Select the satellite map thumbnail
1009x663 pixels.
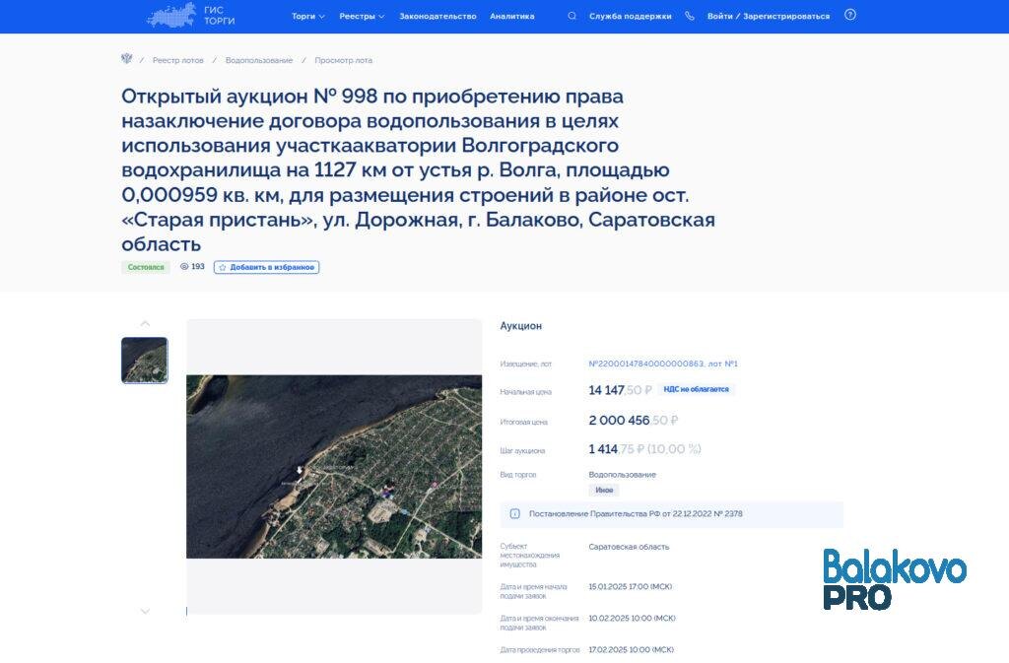click(144, 360)
